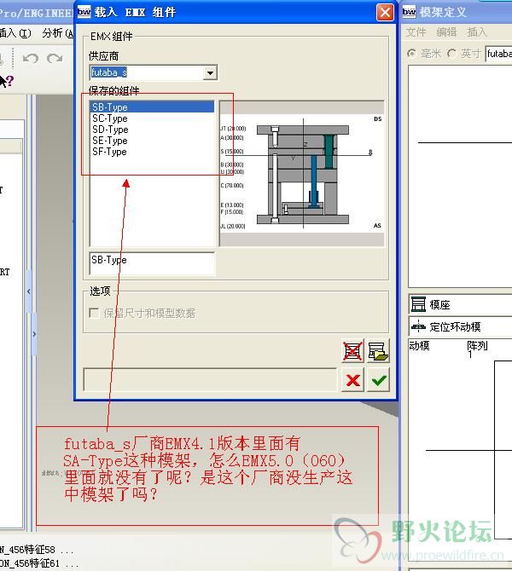Click the redo arrow in Pro/ENGINEER toolbar
512x571 pixels.
pos(55,58)
